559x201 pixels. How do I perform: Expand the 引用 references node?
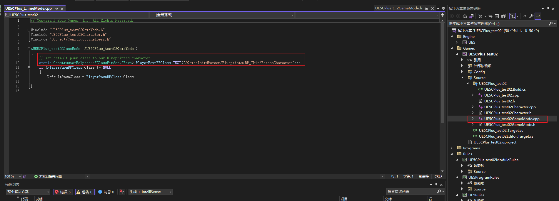click(462, 60)
